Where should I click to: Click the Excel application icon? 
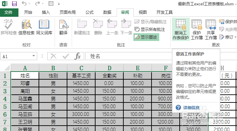point(5,3)
